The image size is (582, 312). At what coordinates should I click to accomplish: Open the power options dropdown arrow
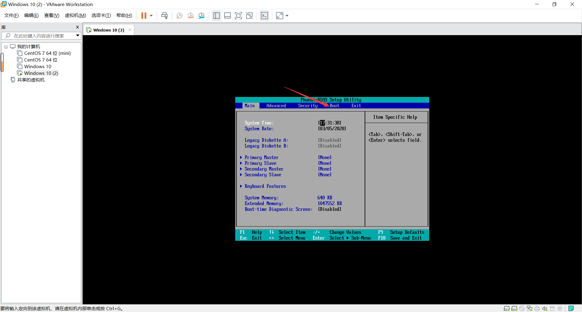pyautogui.click(x=151, y=16)
